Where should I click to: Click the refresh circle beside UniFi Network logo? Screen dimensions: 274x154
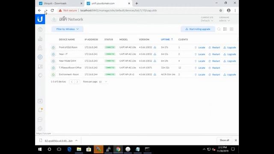tap(54, 19)
